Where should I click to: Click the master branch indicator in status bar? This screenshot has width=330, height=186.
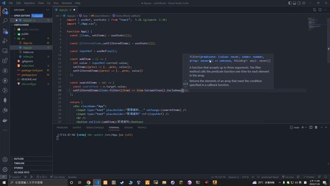click(x=15, y=177)
